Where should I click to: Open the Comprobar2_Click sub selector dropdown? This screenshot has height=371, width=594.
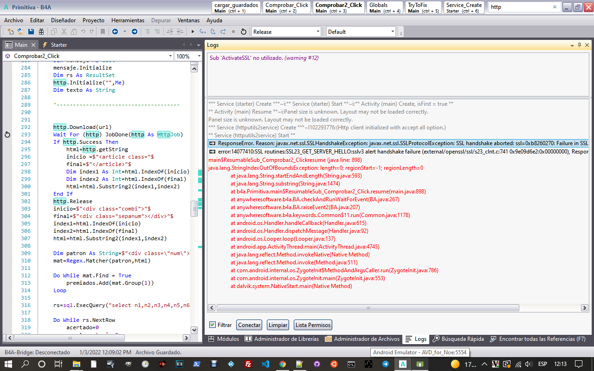click(x=170, y=56)
